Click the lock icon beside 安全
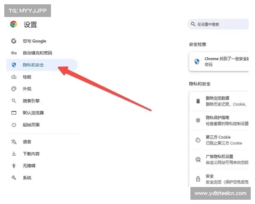The width and height of the screenshot is (255, 204). tap(198, 179)
